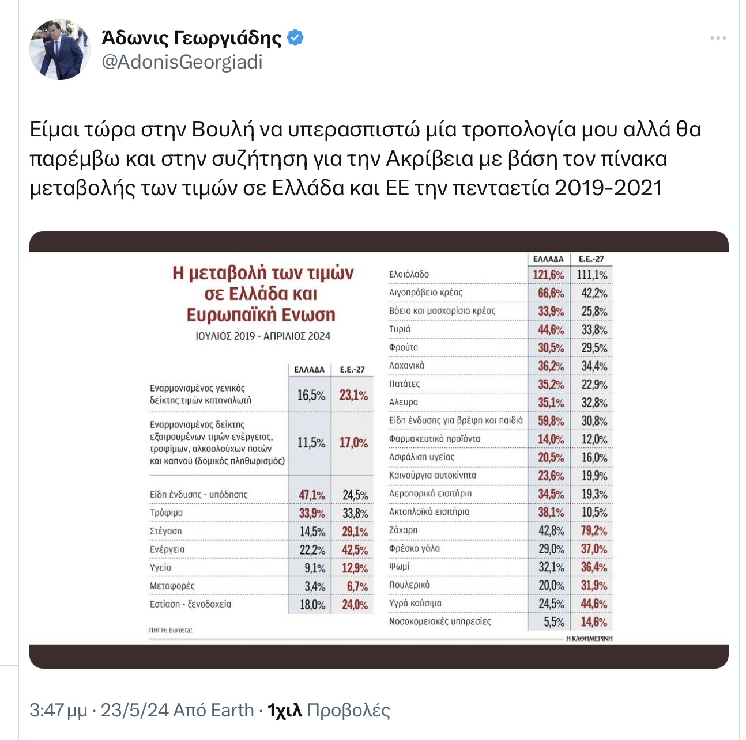This screenshot has height=740, width=746.
Task: Visit the @AdonisGeorgiadi handle link
Action: click(x=182, y=62)
